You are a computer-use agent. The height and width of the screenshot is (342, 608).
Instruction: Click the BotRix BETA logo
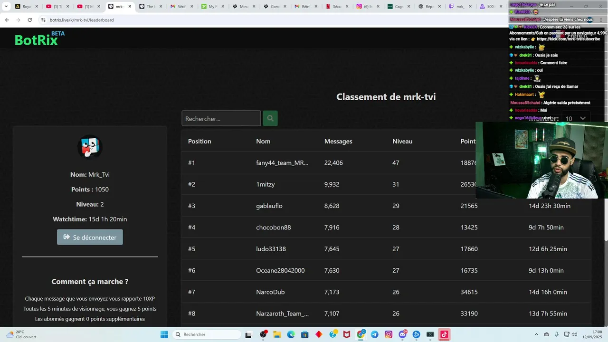[x=39, y=39]
